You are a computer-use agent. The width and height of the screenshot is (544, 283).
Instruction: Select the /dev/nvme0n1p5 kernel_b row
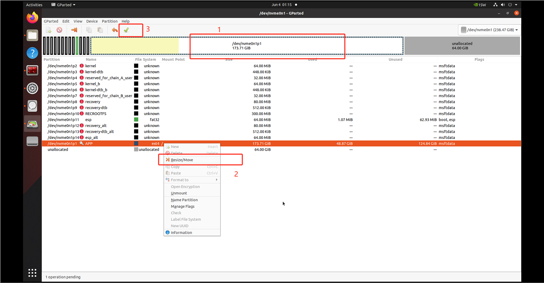pyautogui.click(x=282, y=84)
